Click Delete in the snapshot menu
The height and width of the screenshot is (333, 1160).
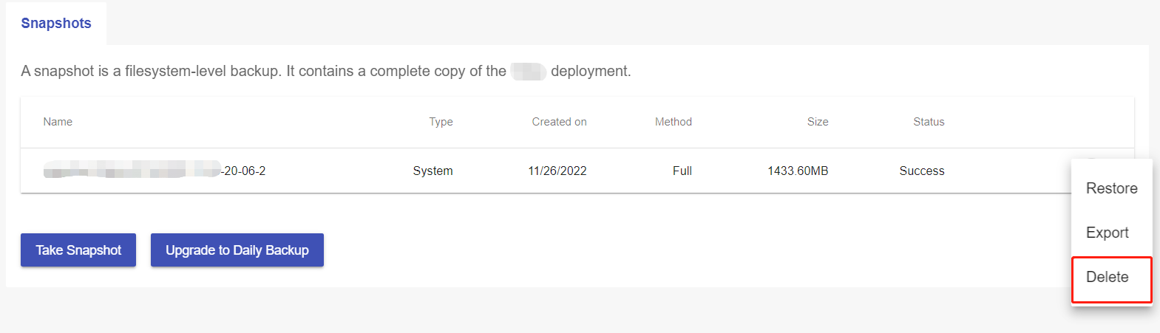[x=1107, y=277]
